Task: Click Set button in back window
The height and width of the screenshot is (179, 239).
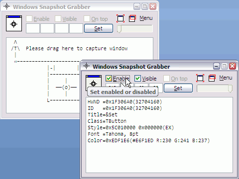Action: coord(99,28)
